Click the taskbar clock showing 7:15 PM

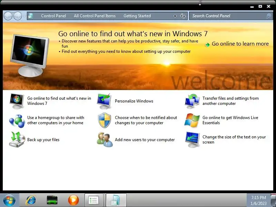[258, 200]
